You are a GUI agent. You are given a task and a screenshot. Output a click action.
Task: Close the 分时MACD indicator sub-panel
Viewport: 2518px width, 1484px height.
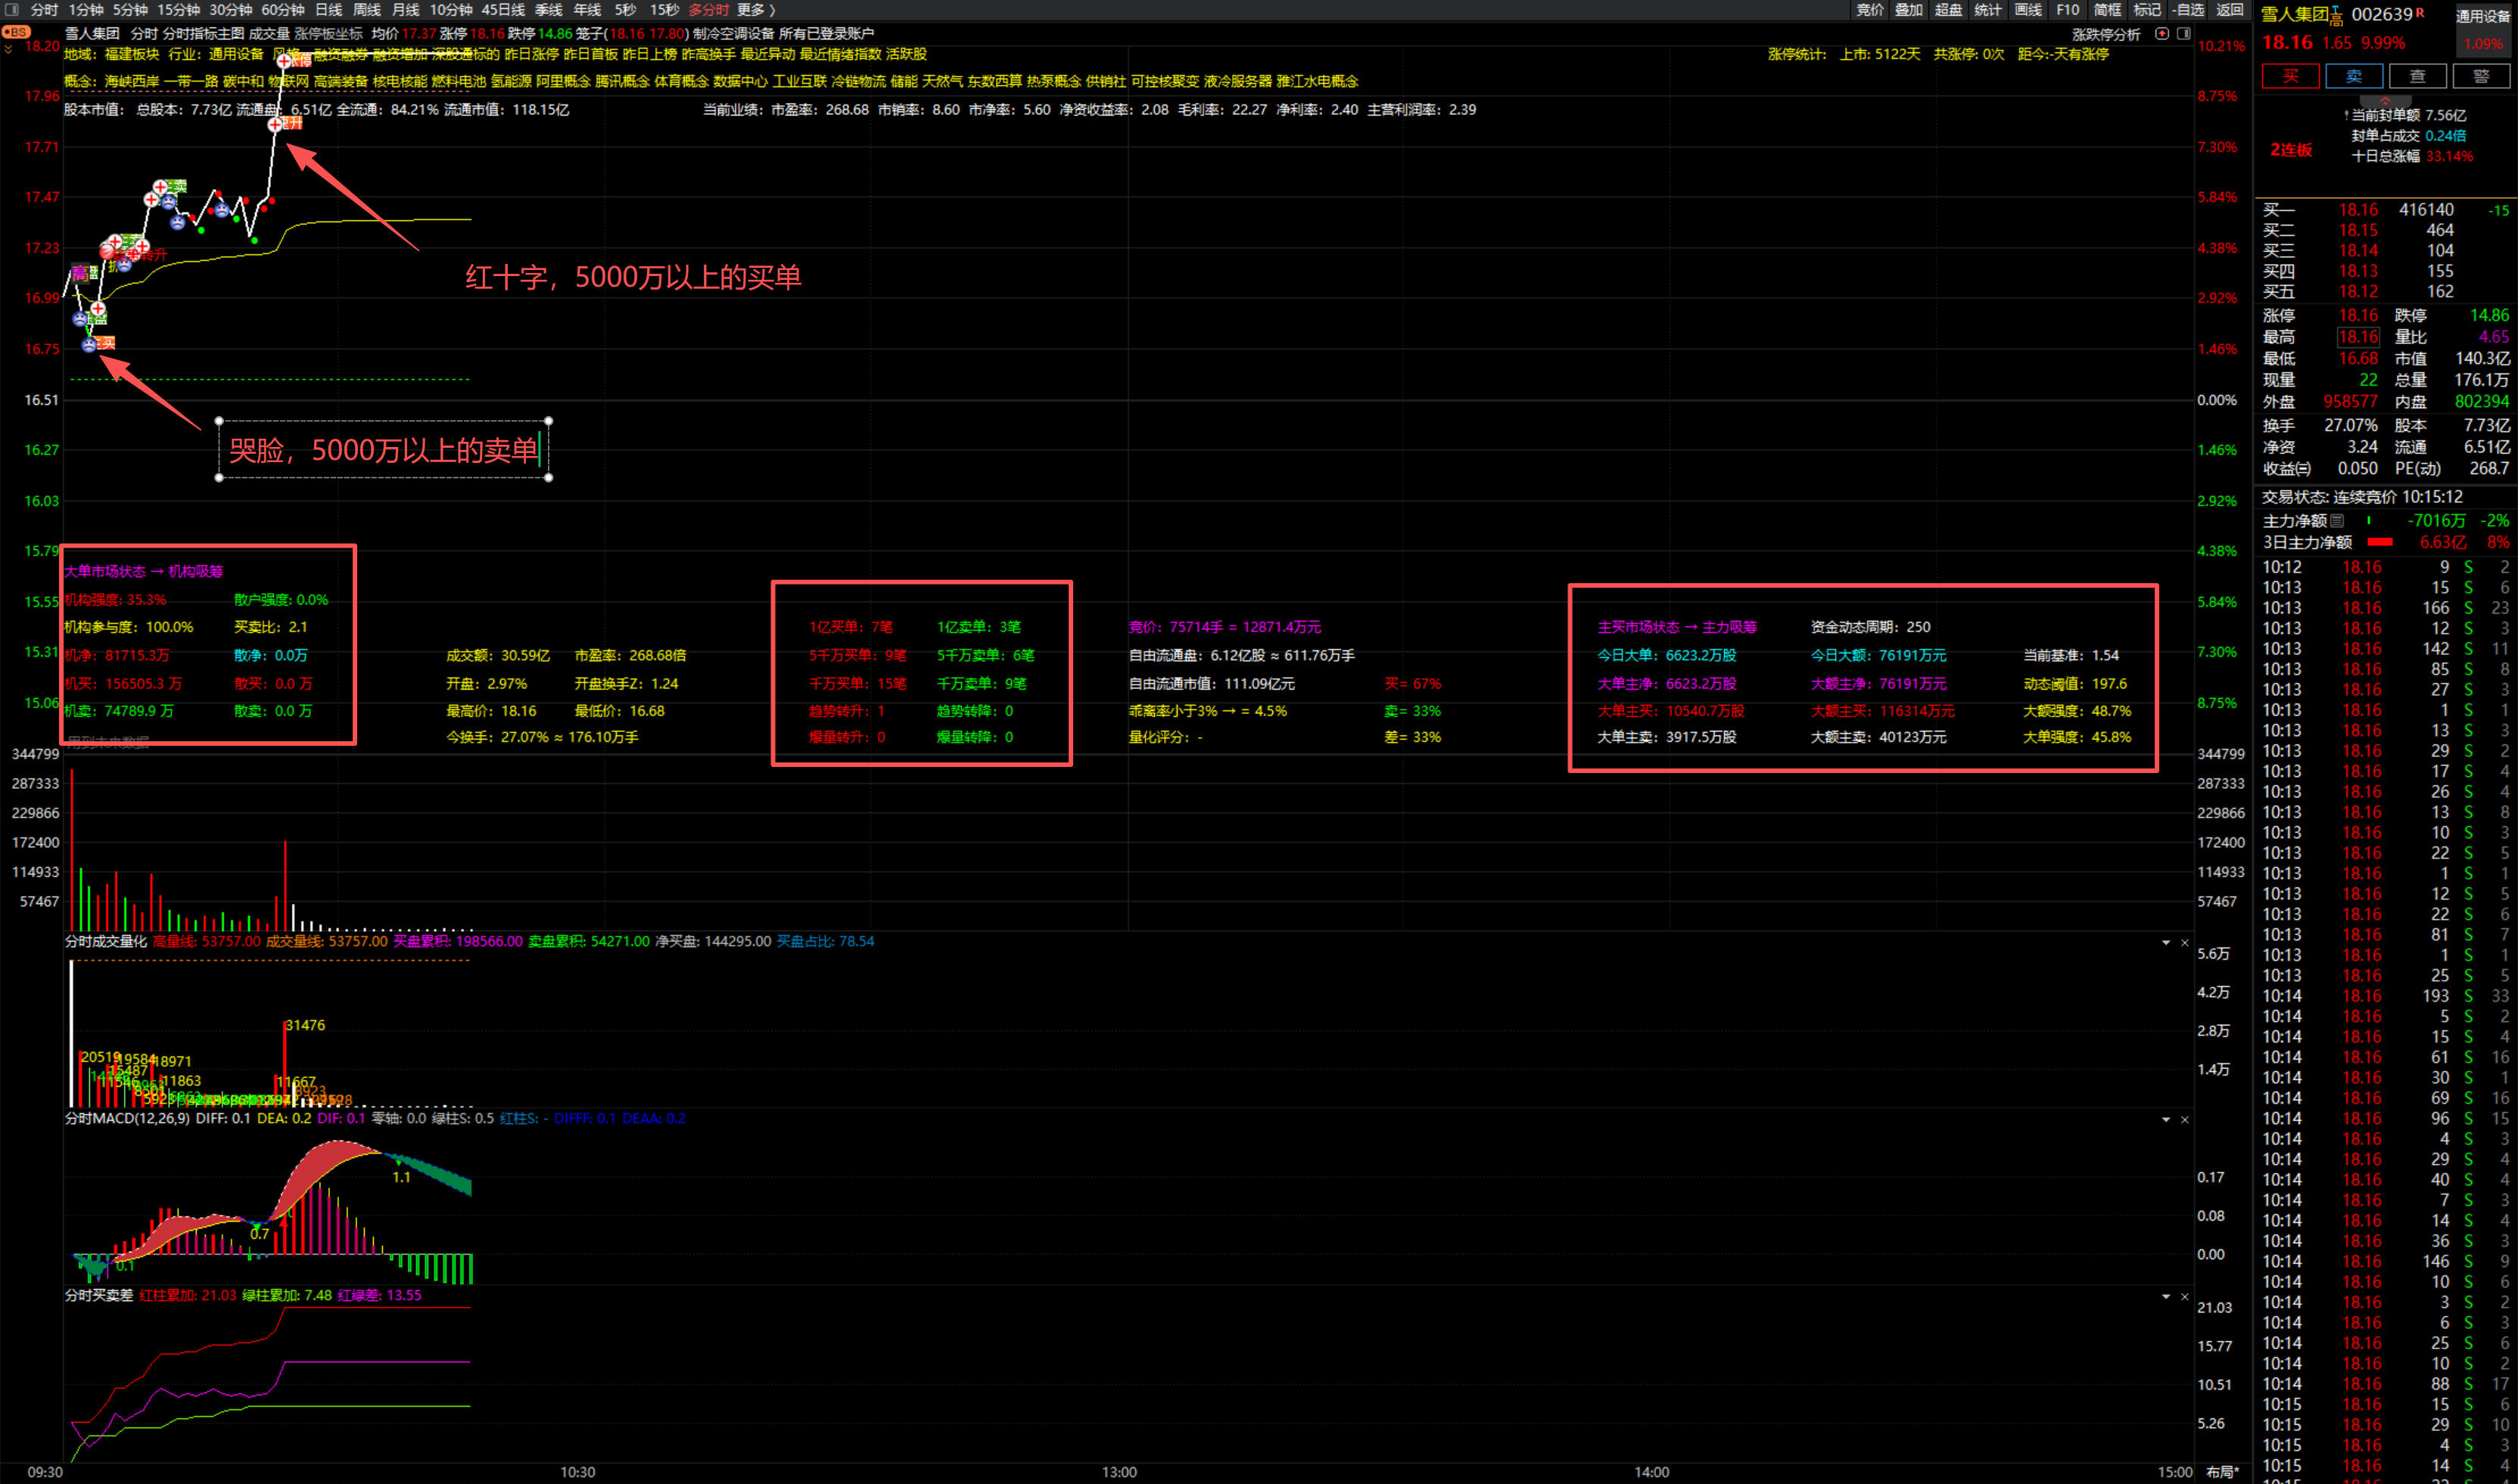[2185, 1119]
